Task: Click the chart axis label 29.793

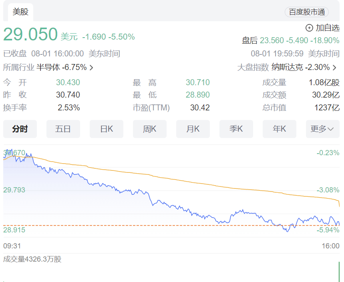Action: (x=14, y=190)
